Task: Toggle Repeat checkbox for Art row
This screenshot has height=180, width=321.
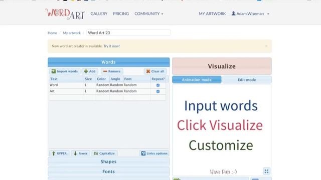Action: [158, 91]
